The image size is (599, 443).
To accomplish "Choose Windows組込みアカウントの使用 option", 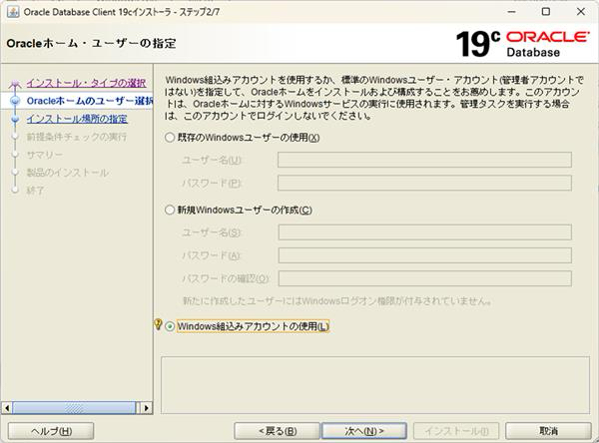I will [x=170, y=326].
